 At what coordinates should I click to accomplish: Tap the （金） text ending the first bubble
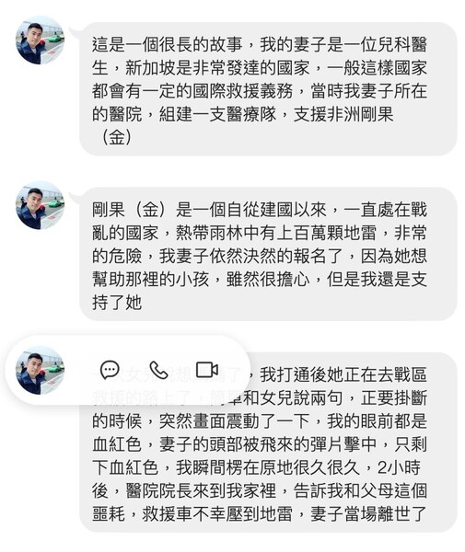tap(117, 137)
